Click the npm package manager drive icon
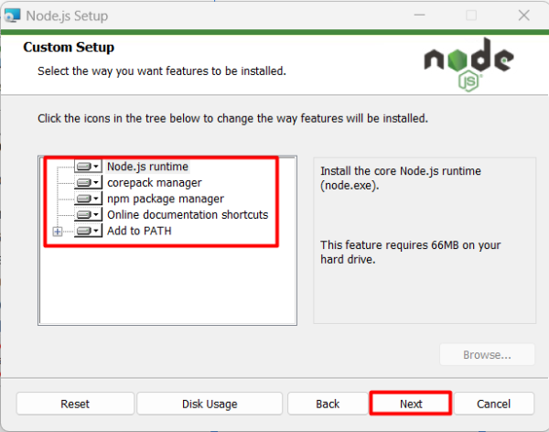The image size is (549, 432). tap(88, 199)
